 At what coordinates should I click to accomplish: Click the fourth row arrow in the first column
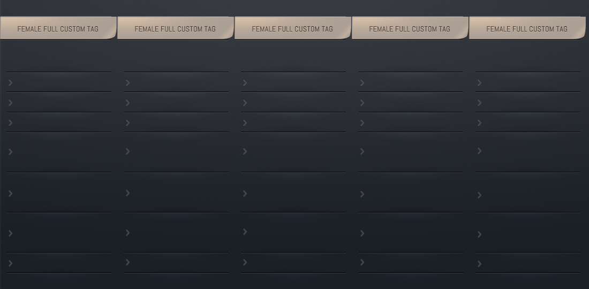tap(11, 151)
